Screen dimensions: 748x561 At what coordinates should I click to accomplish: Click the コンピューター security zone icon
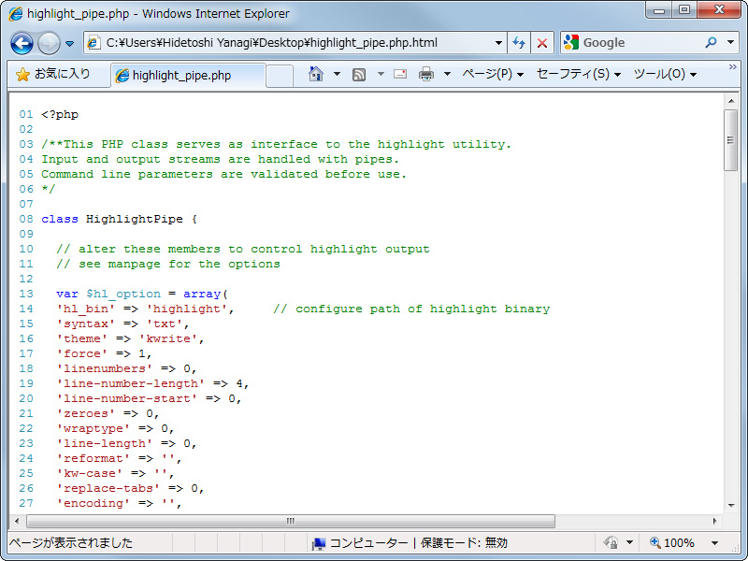coord(318,543)
